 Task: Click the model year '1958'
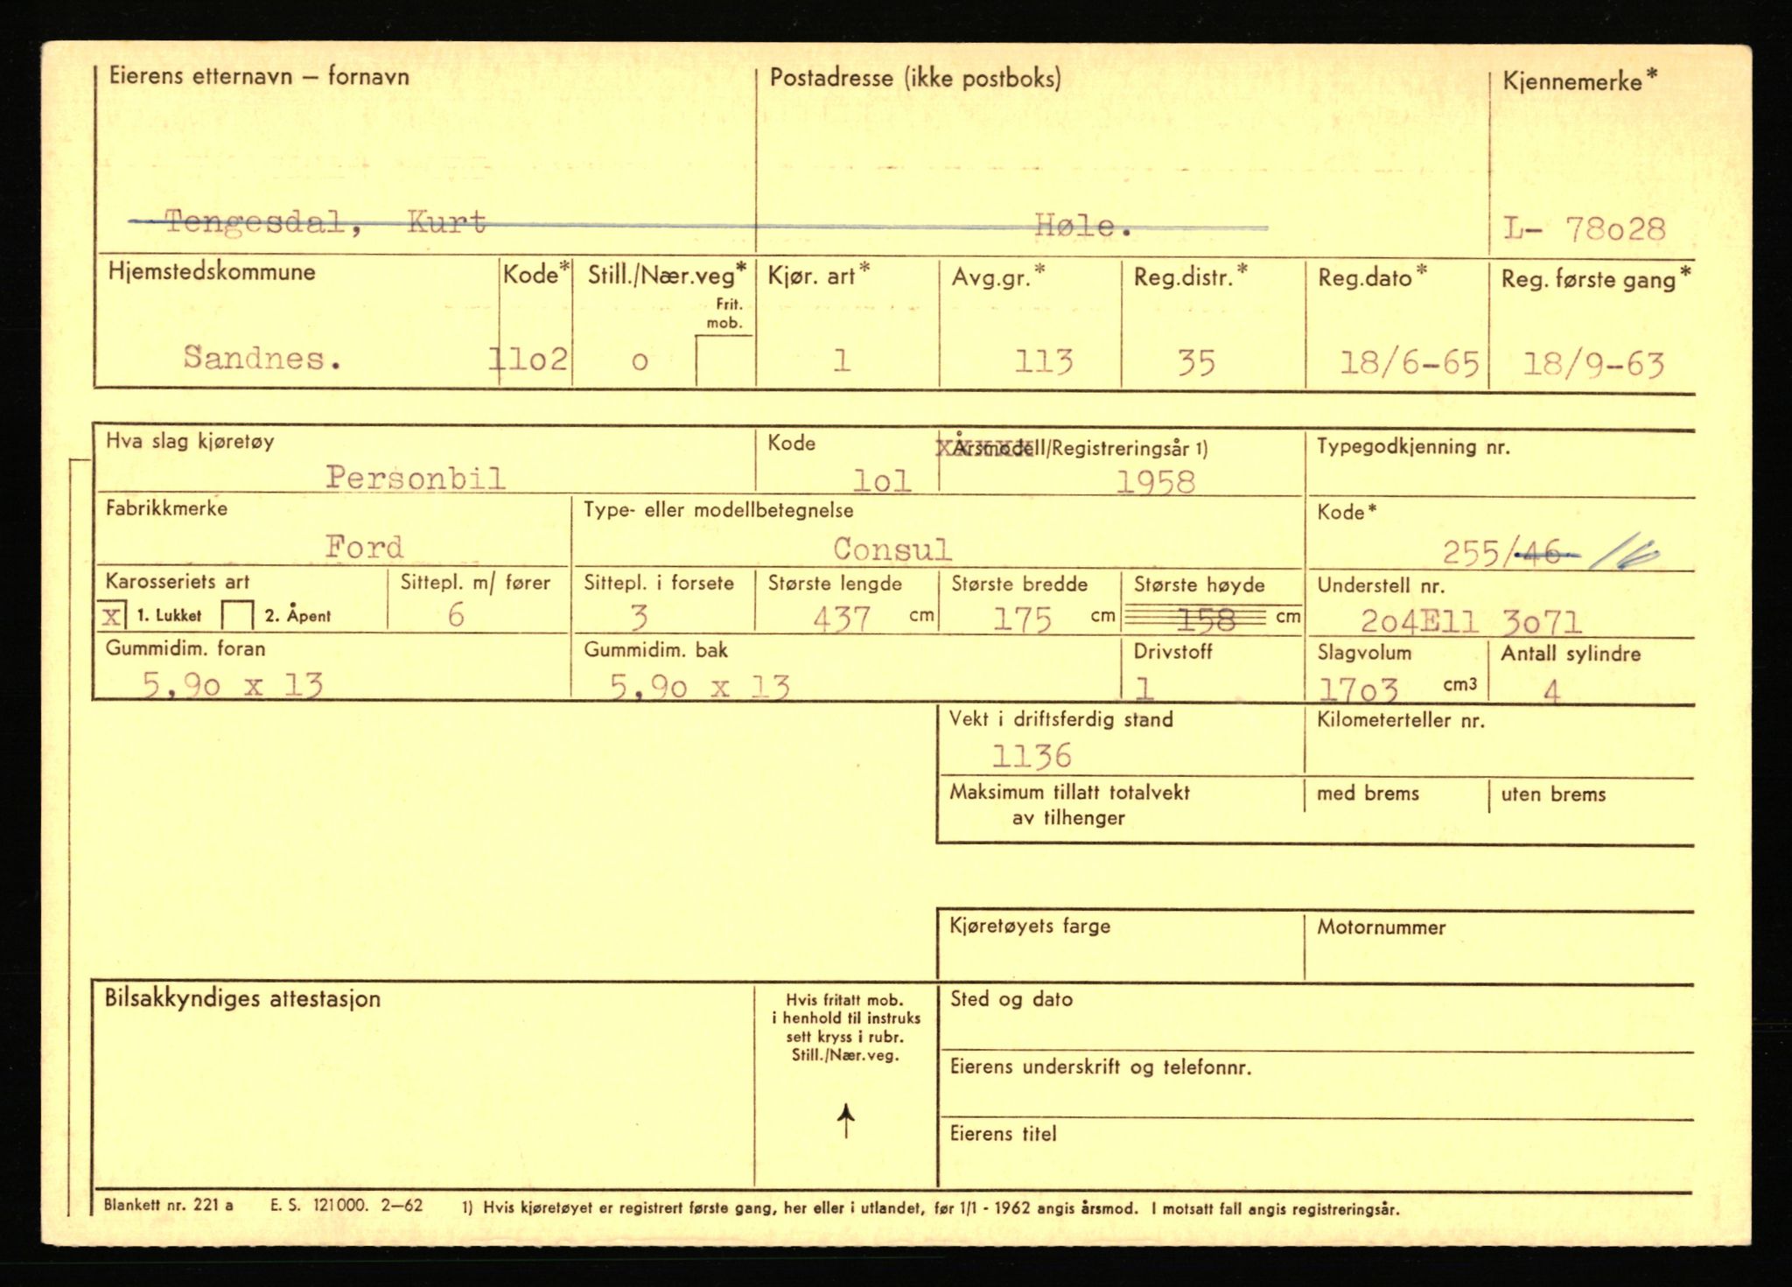point(1155,482)
